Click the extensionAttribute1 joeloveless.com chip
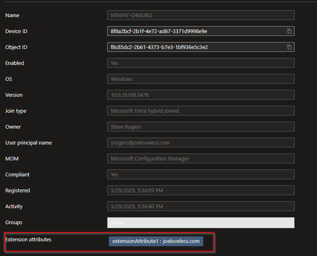The width and height of the screenshot is (317, 256). click(156, 241)
